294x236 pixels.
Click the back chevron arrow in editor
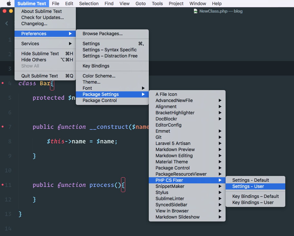click(x=6, y=23)
